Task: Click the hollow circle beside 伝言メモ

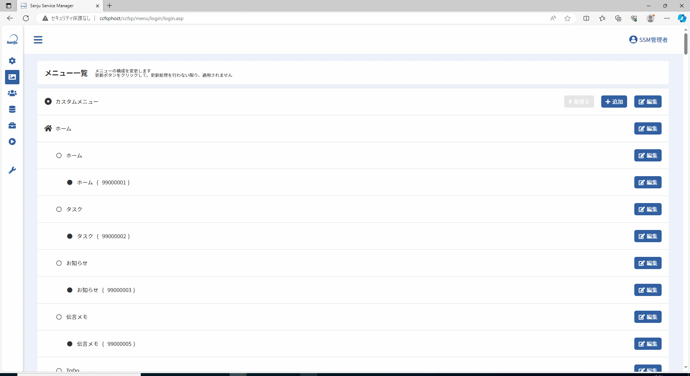Action: (x=59, y=317)
